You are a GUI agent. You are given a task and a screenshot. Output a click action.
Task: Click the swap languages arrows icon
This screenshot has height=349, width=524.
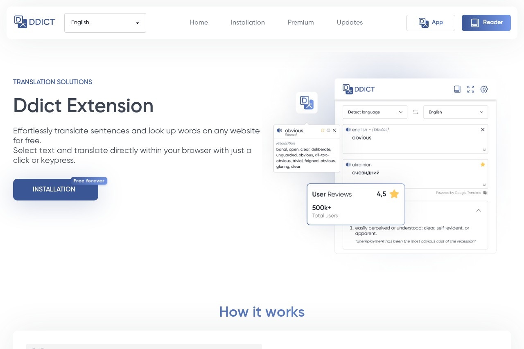click(x=416, y=112)
